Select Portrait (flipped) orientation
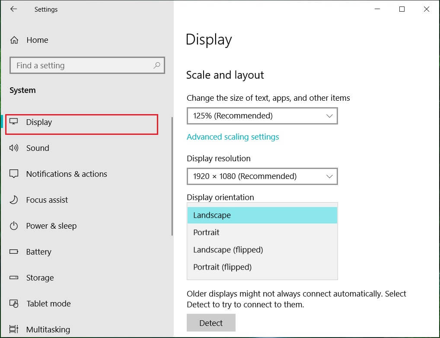Image resolution: width=440 pixels, height=338 pixels. coord(222,267)
